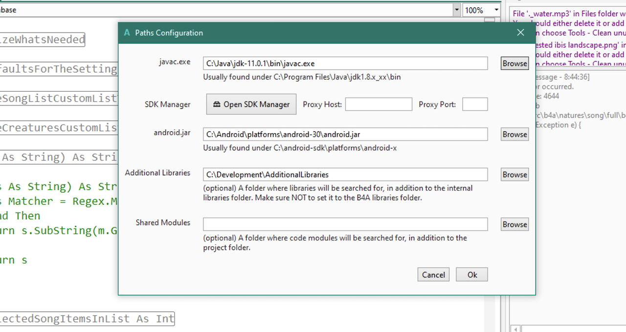Open the 100% zoom dropdown
626x332 pixels.
point(497,10)
